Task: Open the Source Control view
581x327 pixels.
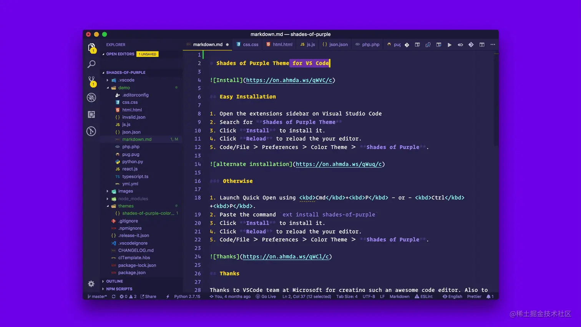Action: point(91,80)
